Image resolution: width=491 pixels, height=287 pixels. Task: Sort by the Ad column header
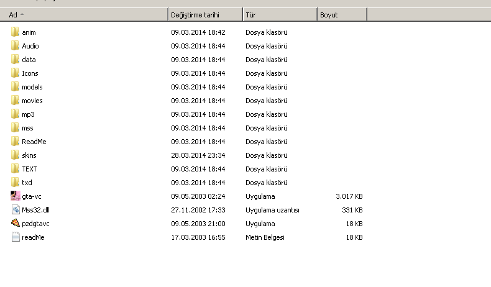coord(84,15)
